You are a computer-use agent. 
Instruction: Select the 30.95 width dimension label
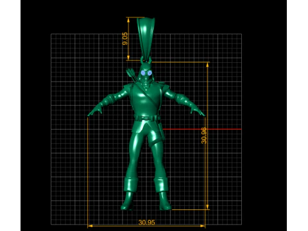pyautogui.click(x=146, y=223)
